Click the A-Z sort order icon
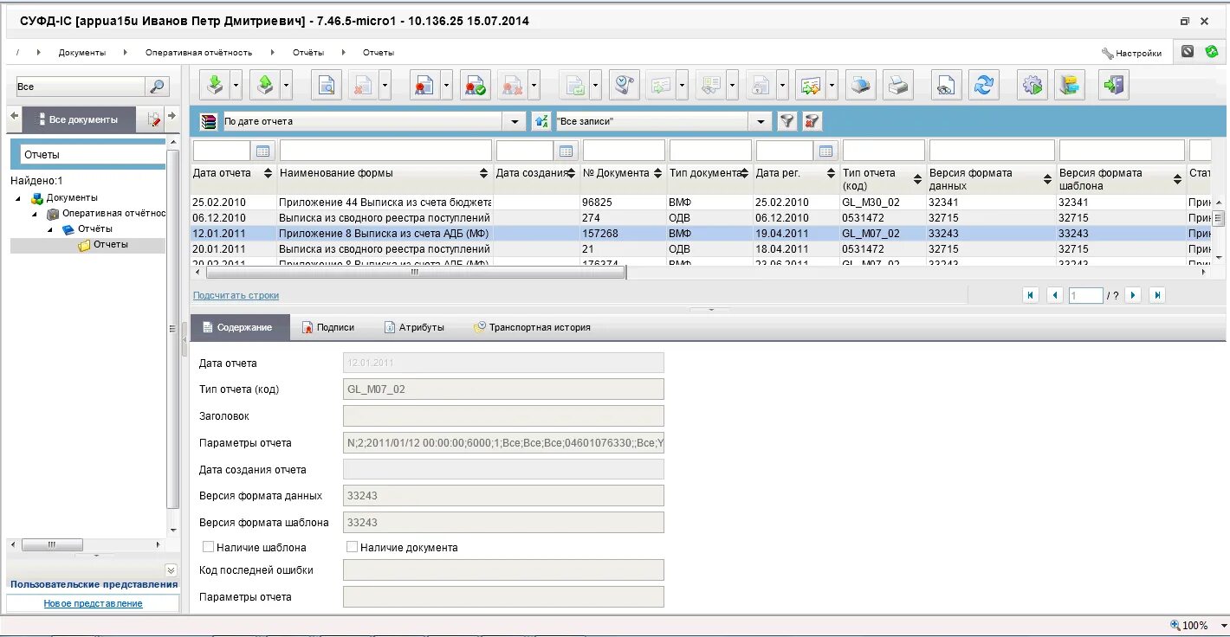 (541, 122)
